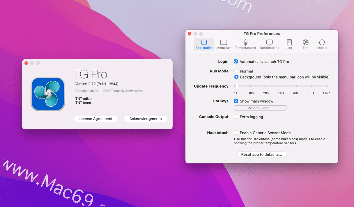Click the TG Pro title in about window
Image resolution: width=354 pixels, height=207 pixels.
[x=90, y=74]
